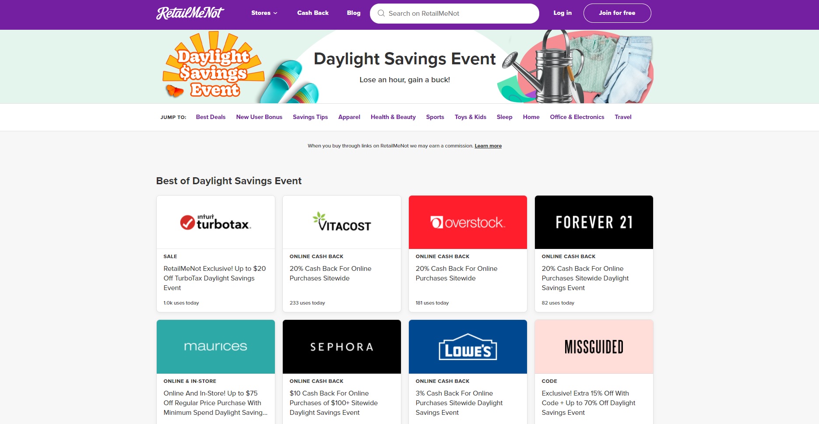Viewport: 819px width, 424px height.
Task: Click the search magnifier icon
Action: coord(381,13)
